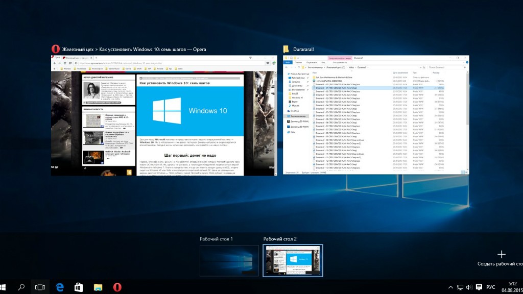Click Opera icon on the taskbar
The height and width of the screenshot is (294, 523).
117,287
